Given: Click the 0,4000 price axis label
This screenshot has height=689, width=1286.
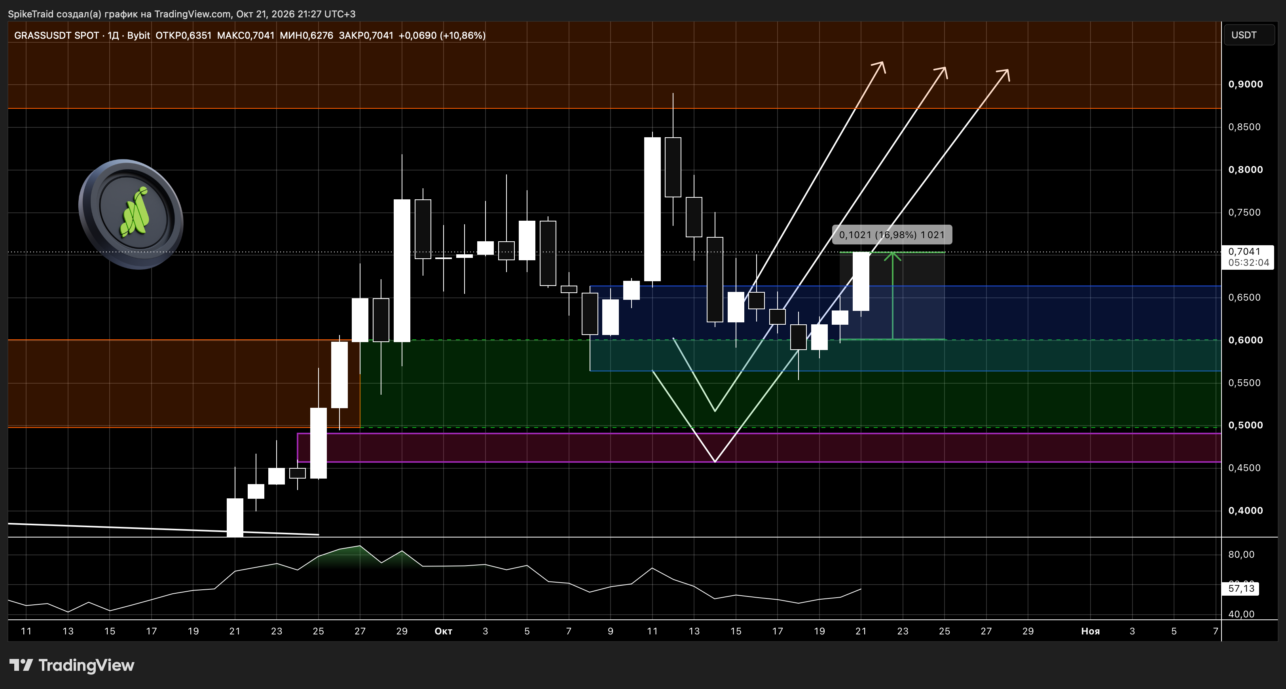Looking at the screenshot, I should point(1245,510).
